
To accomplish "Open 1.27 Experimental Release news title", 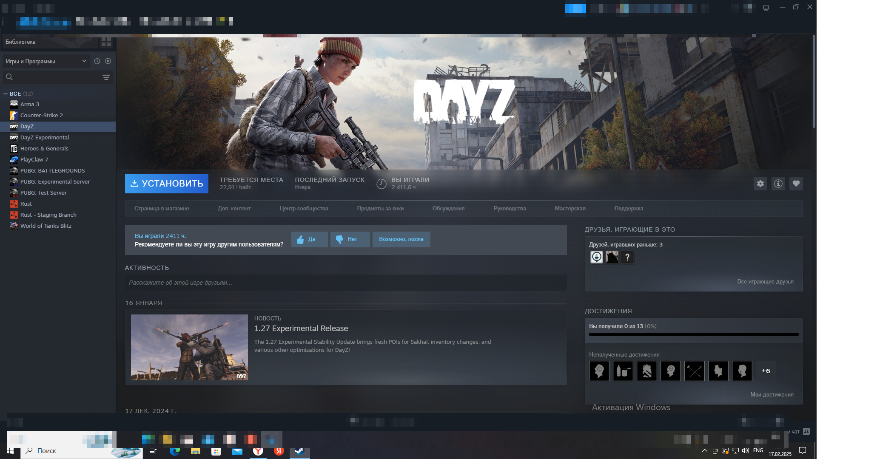I will (301, 328).
